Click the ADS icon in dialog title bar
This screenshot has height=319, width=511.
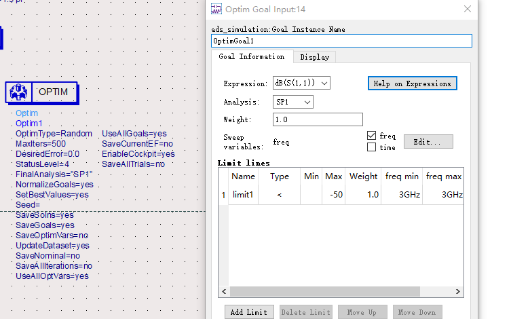point(216,9)
